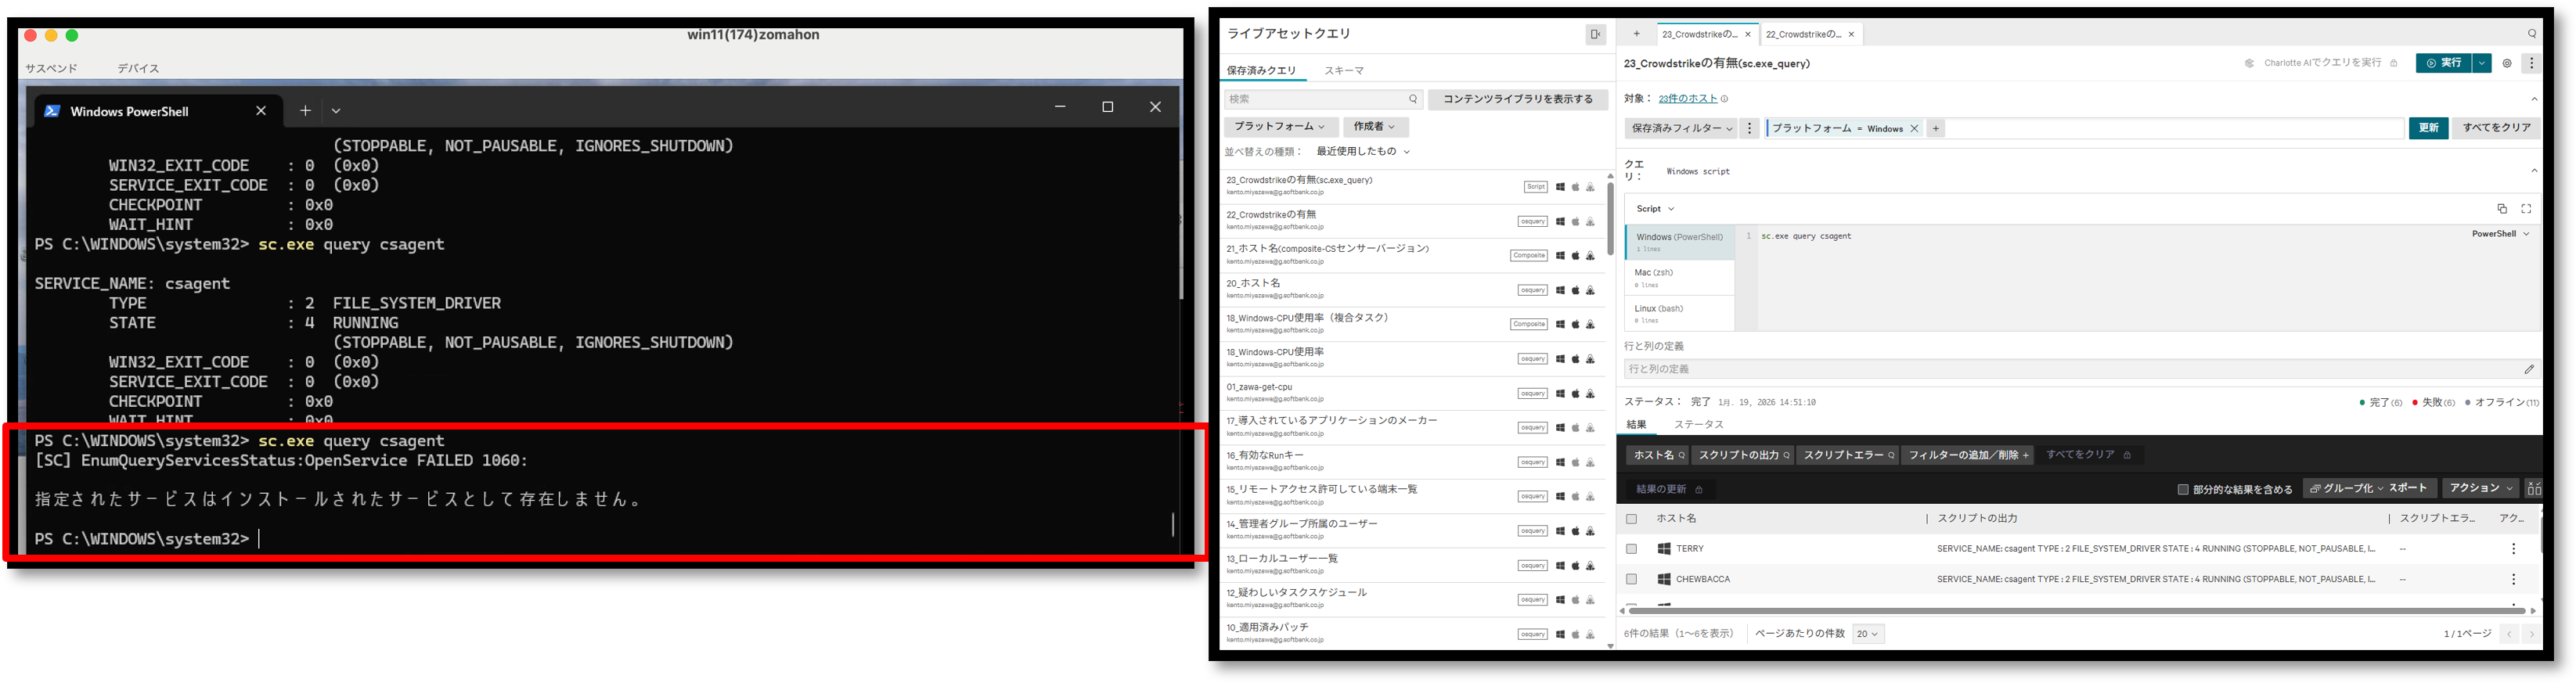
Task: Open new PowerShell tab in the terminal
Action: 305,111
